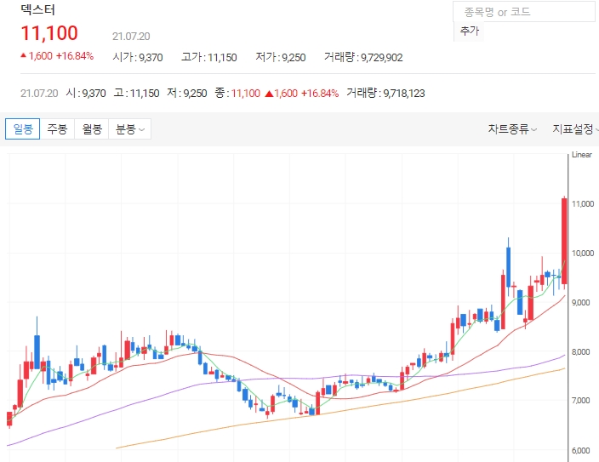Select the 일봉 daily chart tab

click(22, 129)
